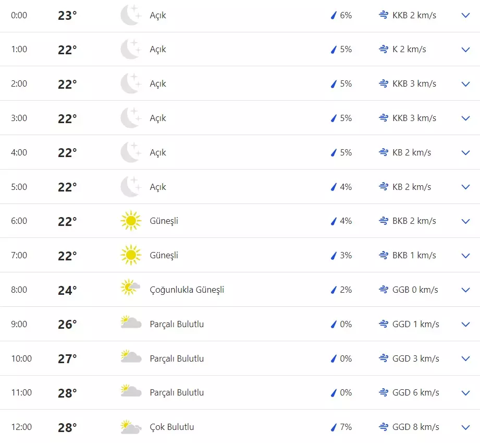Screen dimensions: 480x443
Task: Click the wind icon beside GGD 8 km/s
Action: 384,427
